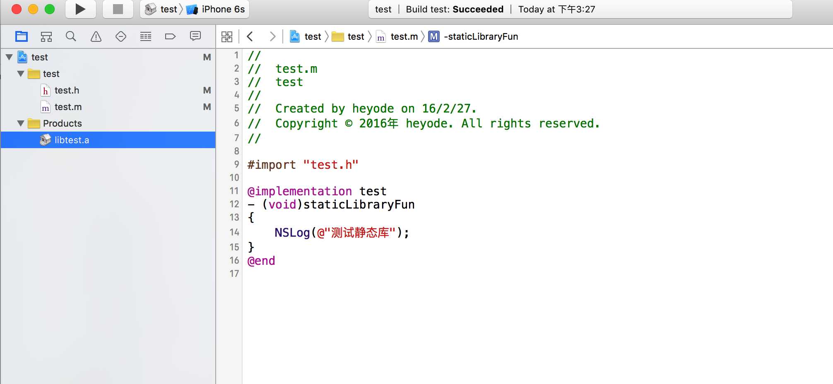Show the Symbol navigator
The width and height of the screenshot is (833, 384).
pyautogui.click(x=46, y=36)
